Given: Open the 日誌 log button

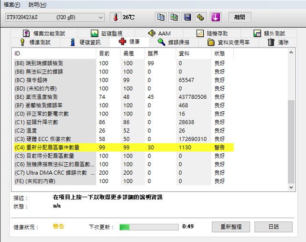Looking at the screenshot, I should (273, 226).
